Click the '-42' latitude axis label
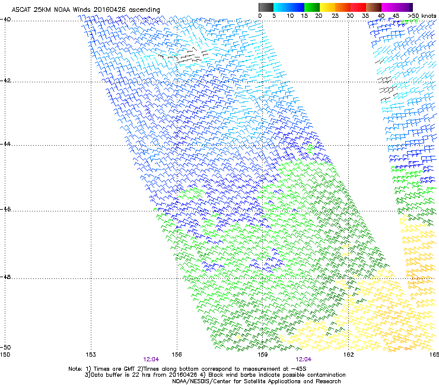 tap(5, 81)
